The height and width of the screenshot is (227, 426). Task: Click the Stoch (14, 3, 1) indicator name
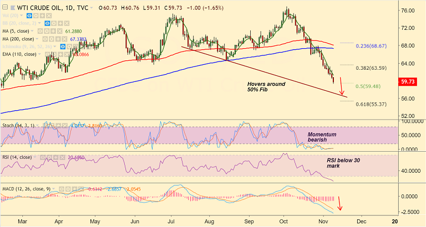[x=18, y=126]
